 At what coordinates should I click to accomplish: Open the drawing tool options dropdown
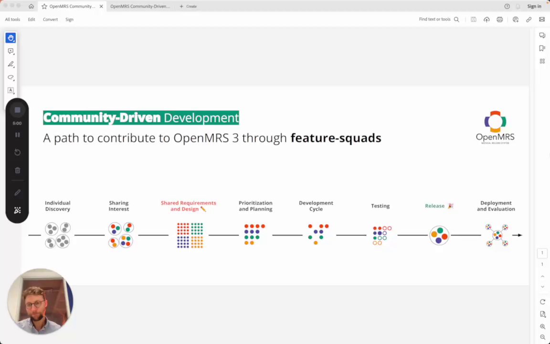click(15, 68)
